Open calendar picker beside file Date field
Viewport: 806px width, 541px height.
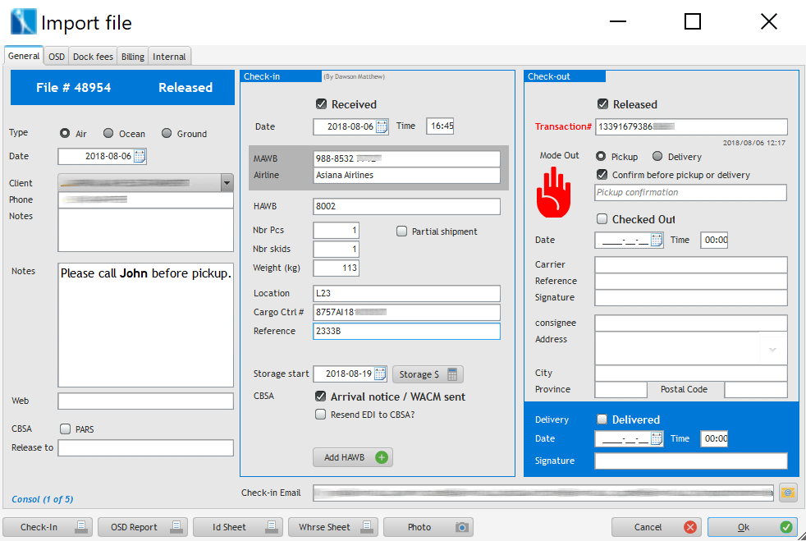click(140, 156)
